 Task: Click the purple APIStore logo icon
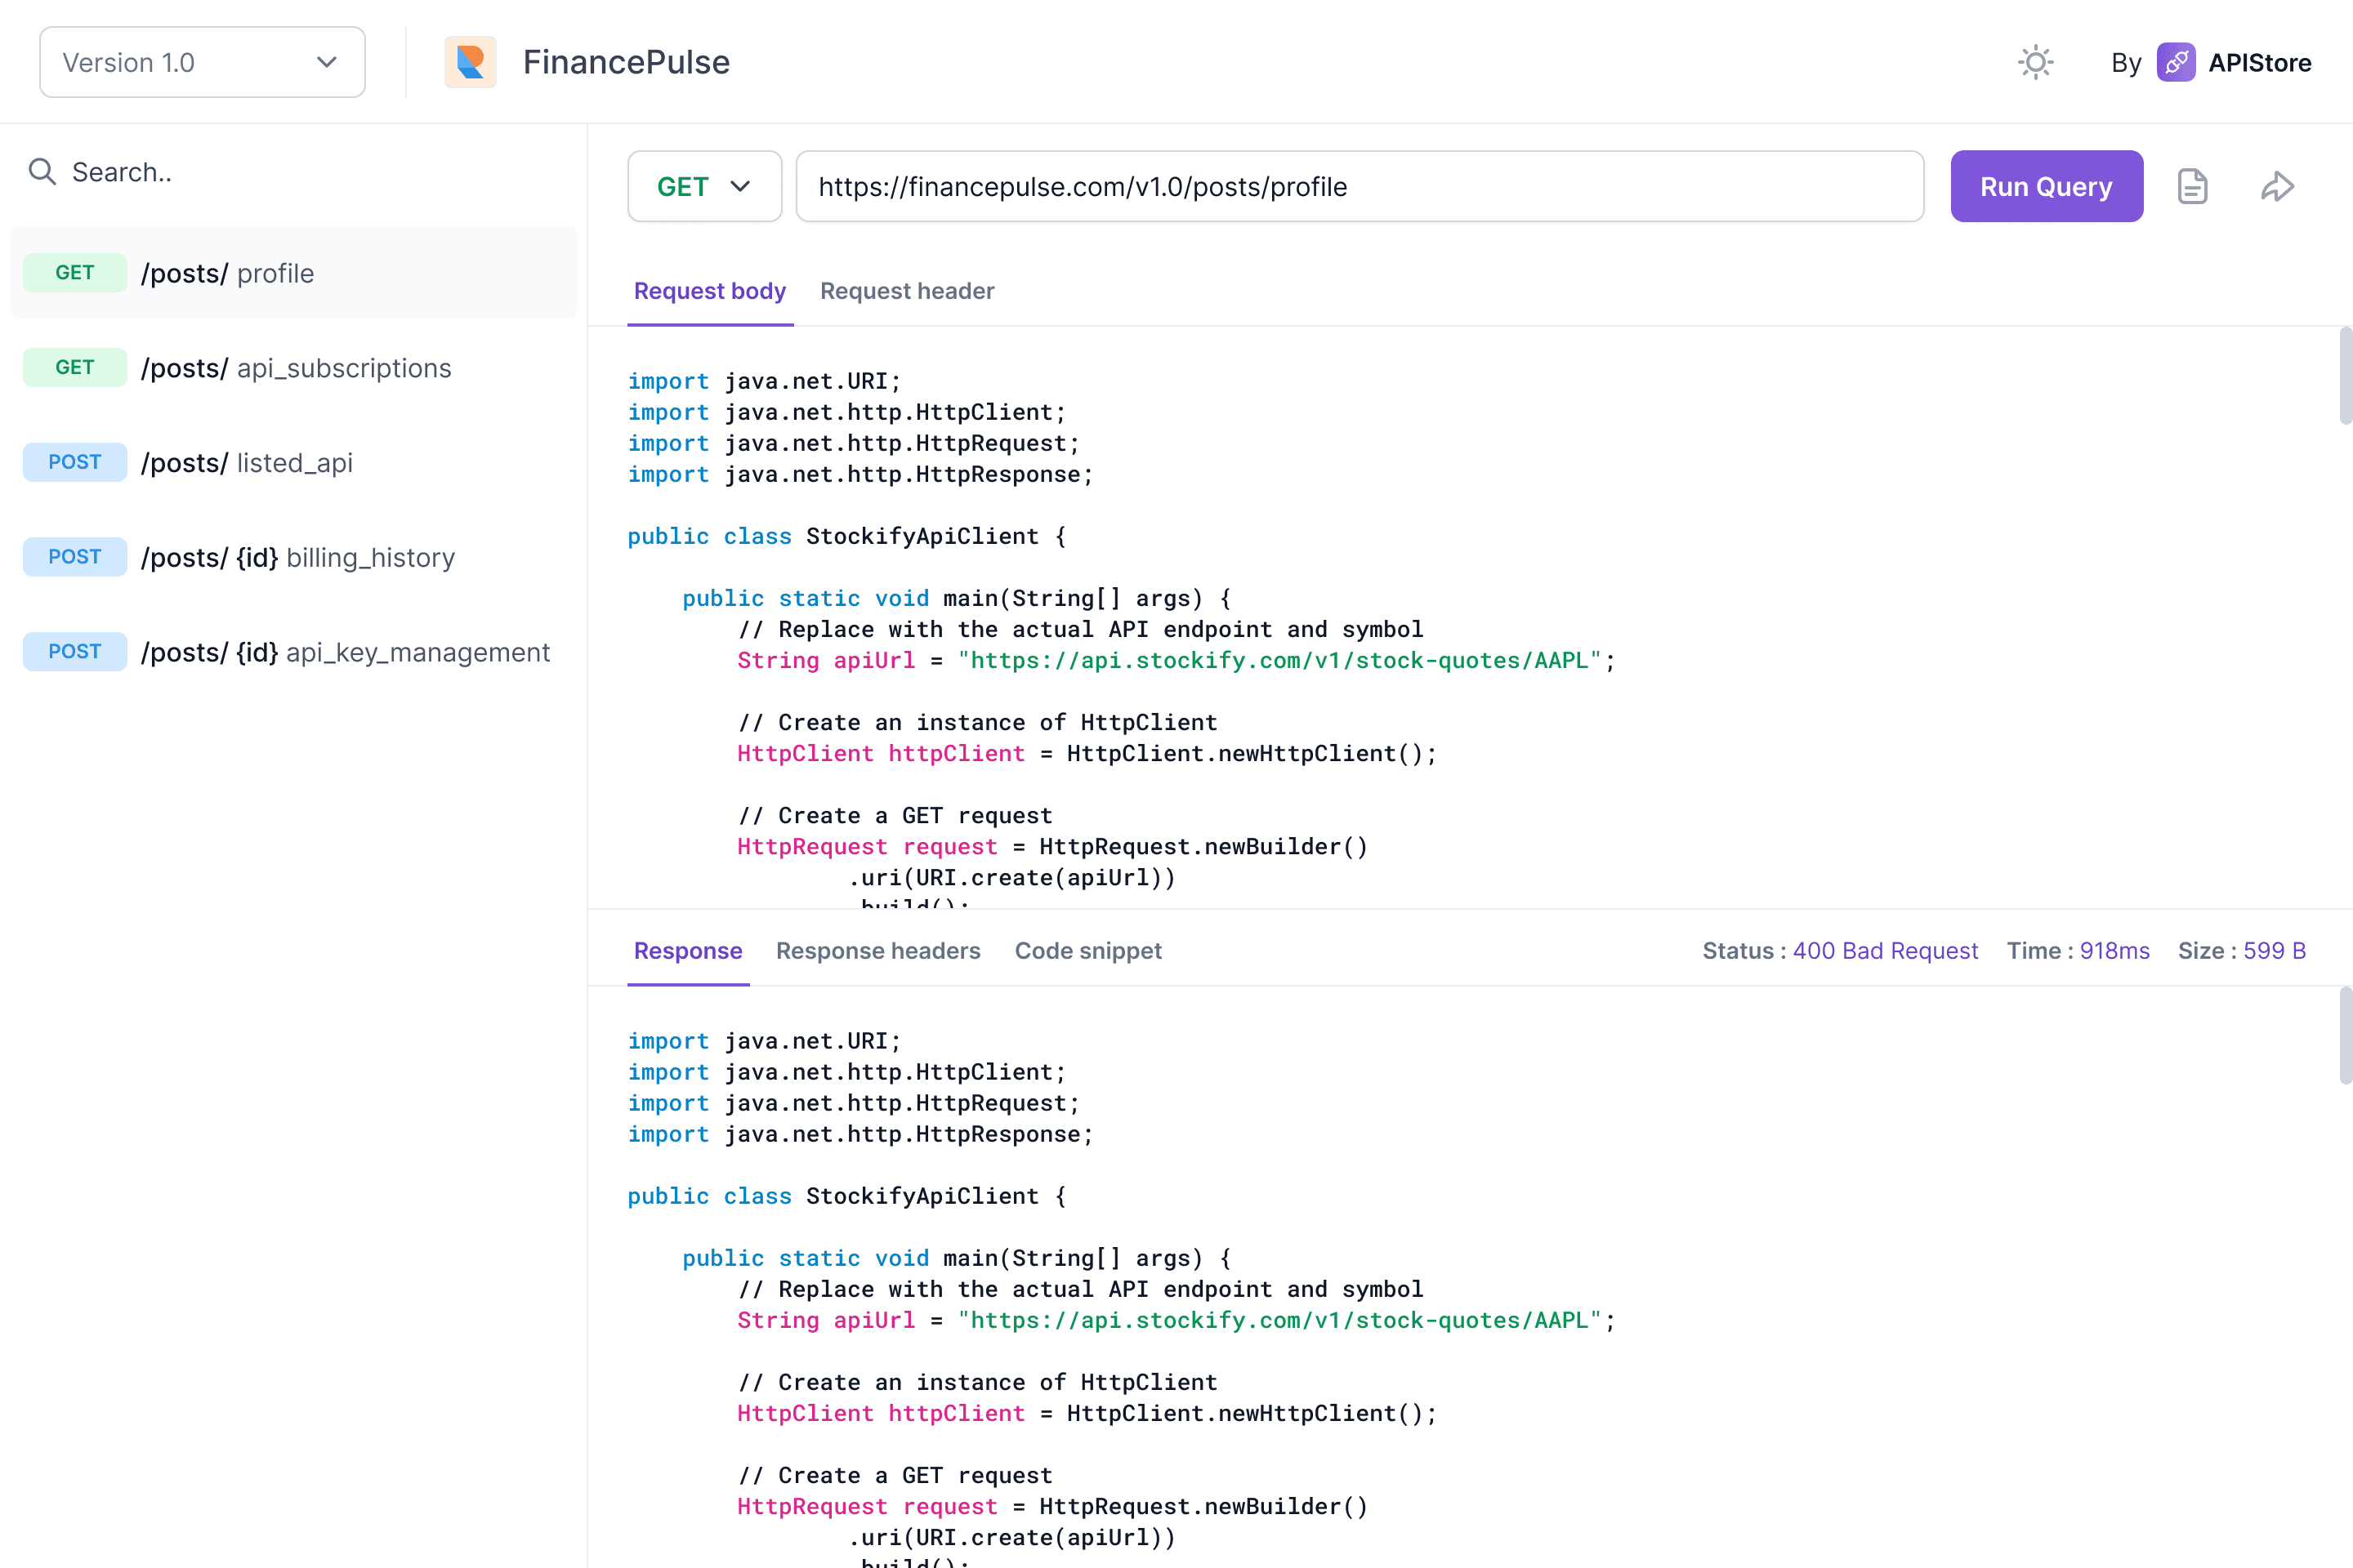(2175, 62)
